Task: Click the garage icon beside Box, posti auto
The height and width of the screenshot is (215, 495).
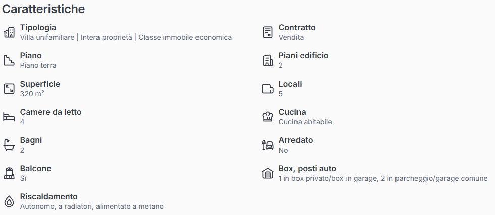Action: [x=268, y=173]
